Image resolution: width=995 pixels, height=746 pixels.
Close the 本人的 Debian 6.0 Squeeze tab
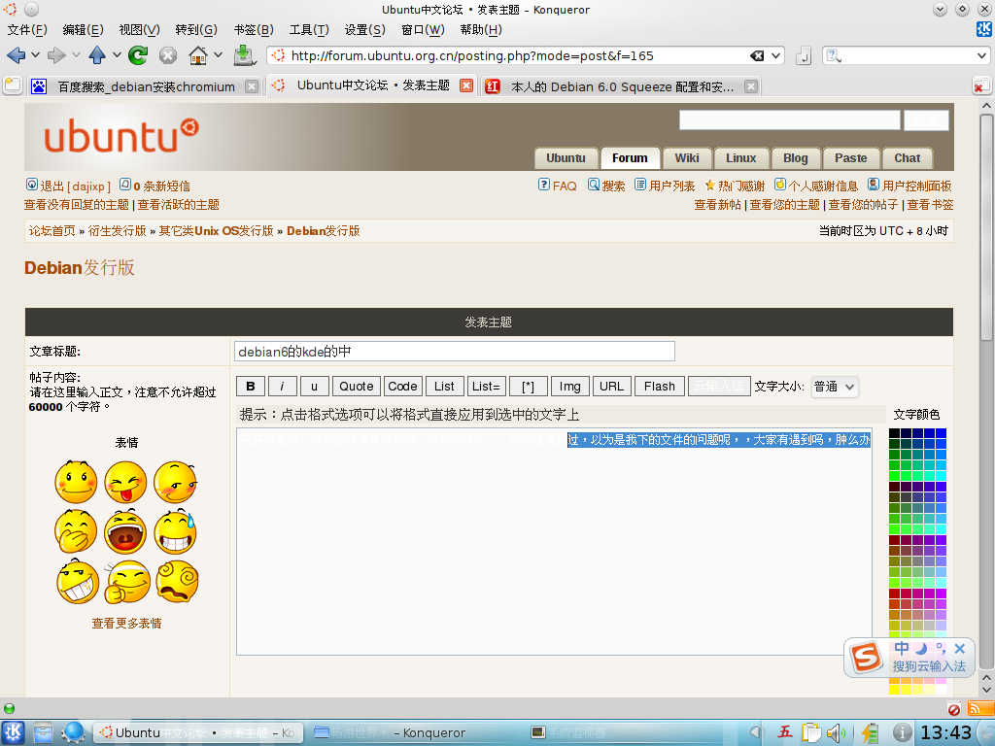751,86
